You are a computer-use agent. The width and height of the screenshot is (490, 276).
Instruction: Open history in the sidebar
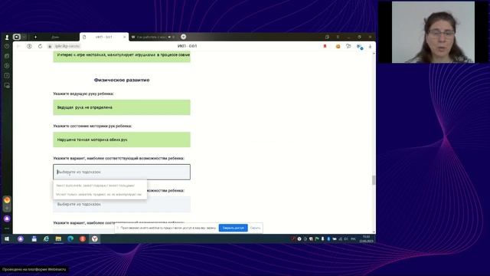tap(7, 46)
